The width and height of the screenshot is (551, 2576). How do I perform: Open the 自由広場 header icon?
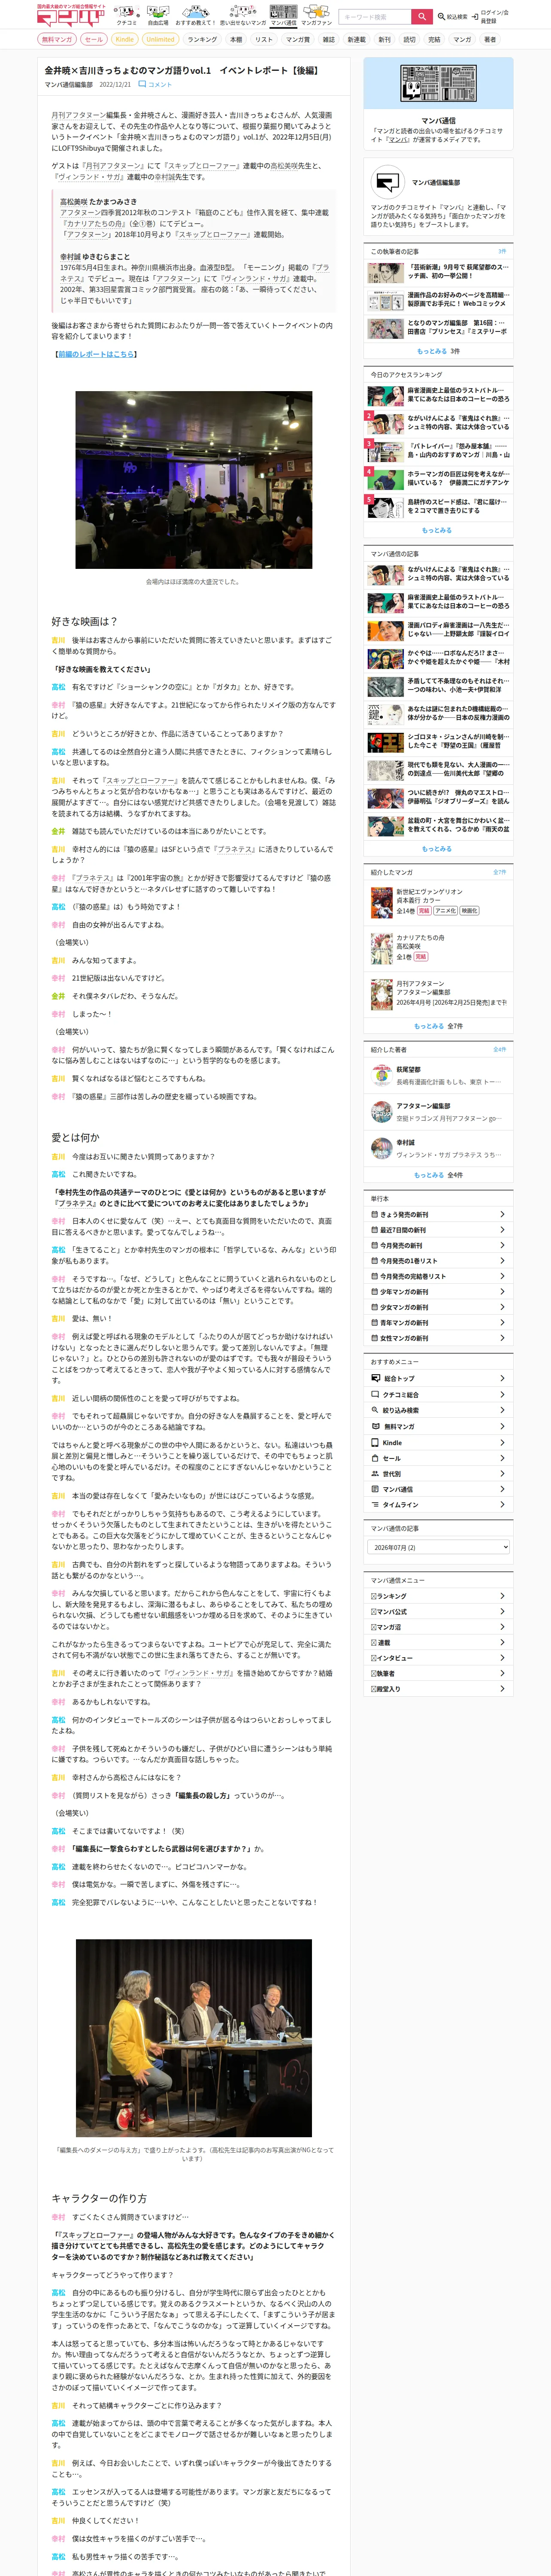pyautogui.click(x=158, y=14)
